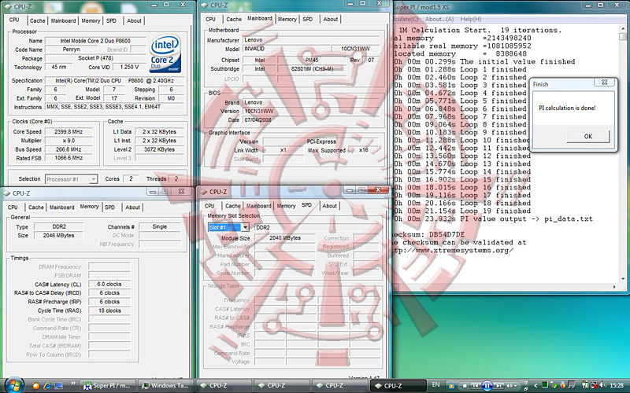Image resolution: width=630 pixels, height=393 pixels.
Task: Click the Channels # value Single
Action: click(160, 226)
